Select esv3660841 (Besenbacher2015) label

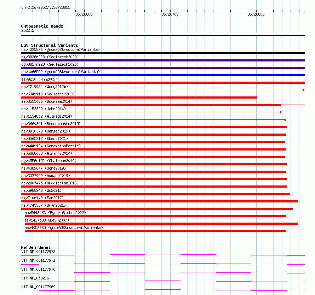click(x=51, y=124)
